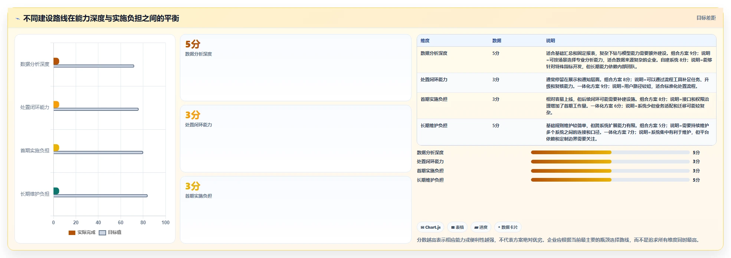Open the 5分 数据分析深度 data card
This screenshot has height=258, width=731.
(x=295, y=67)
